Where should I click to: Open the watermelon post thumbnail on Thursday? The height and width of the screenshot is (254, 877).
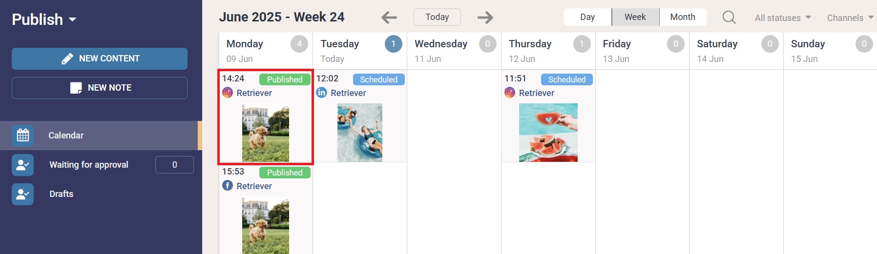[x=548, y=133]
